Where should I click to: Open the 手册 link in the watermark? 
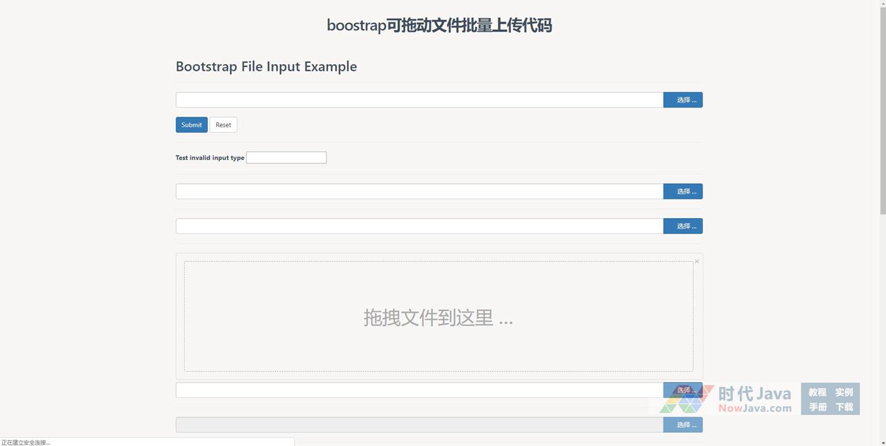pos(817,407)
